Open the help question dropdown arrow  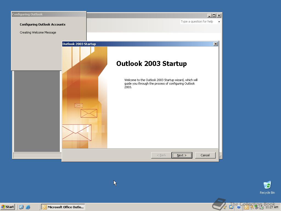(219, 22)
